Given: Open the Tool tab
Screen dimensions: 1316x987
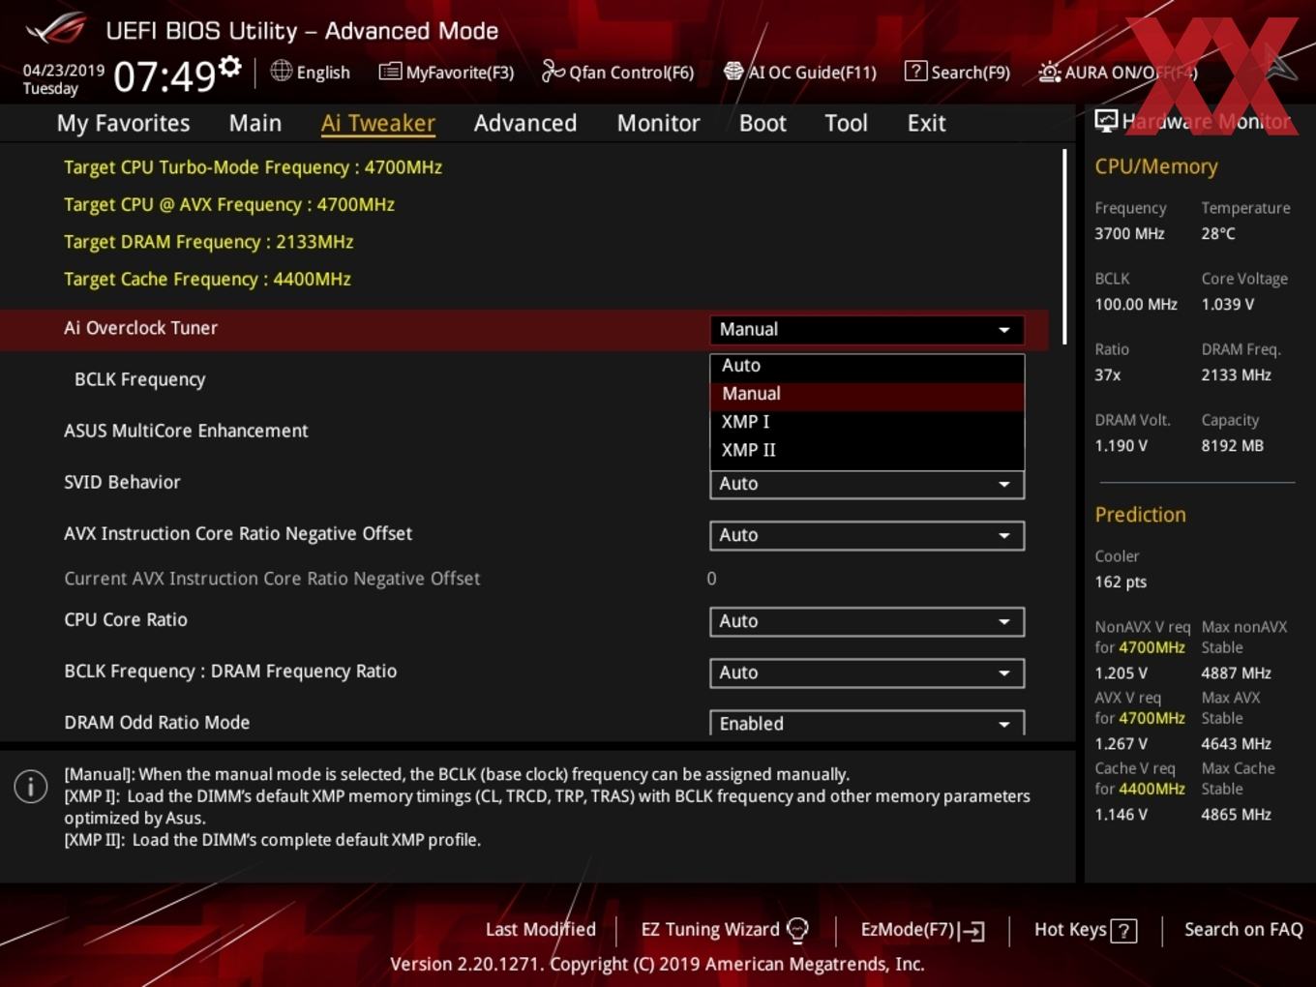Looking at the screenshot, I should point(846,123).
